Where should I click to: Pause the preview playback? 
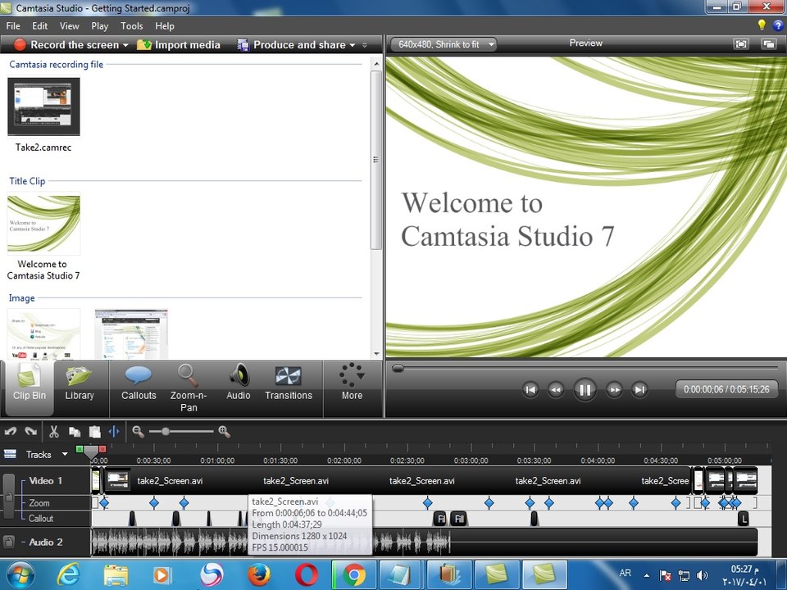pyautogui.click(x=585, y=389)
